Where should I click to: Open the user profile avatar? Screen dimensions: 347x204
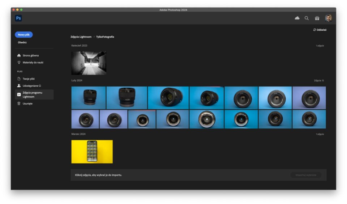tap(328, 18)
